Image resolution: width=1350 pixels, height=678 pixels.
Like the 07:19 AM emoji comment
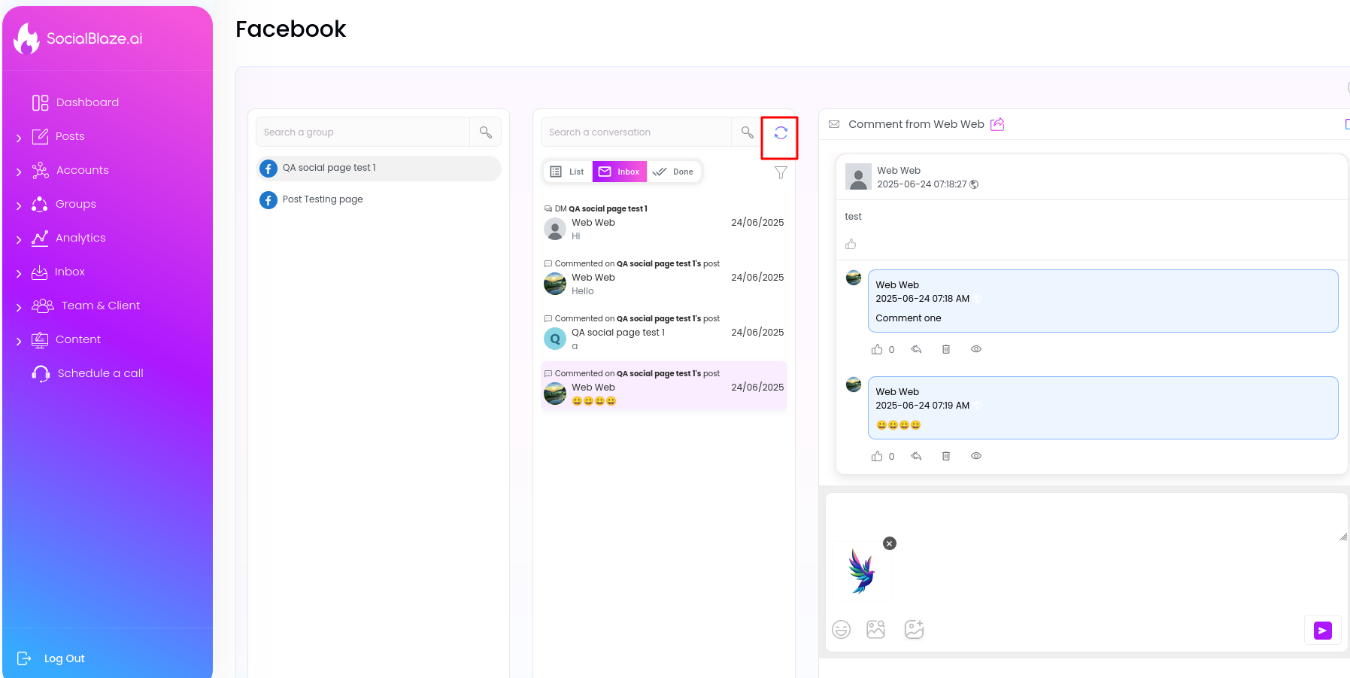tap(877, 456)
